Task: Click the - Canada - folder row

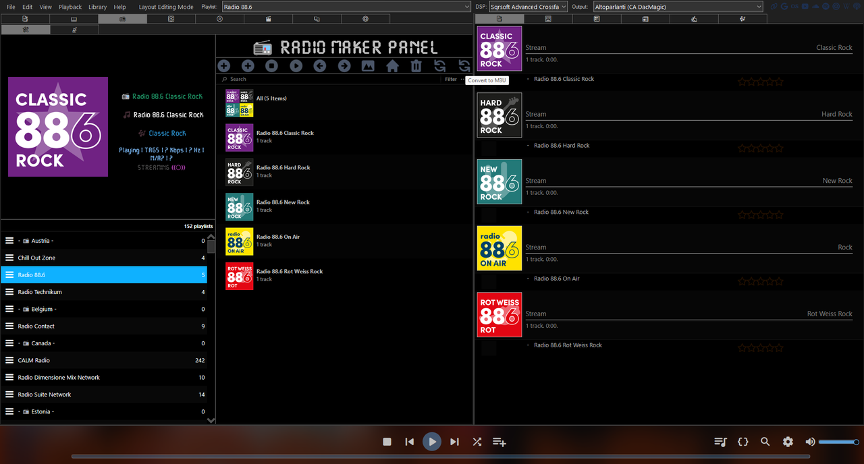Action: (104, 343)
